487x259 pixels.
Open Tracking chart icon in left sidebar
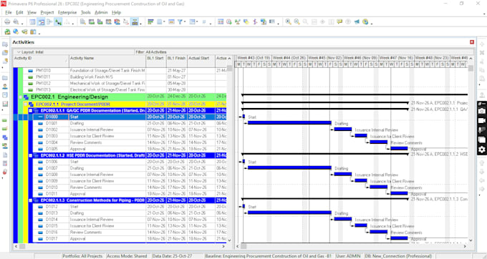pos(5,104)
